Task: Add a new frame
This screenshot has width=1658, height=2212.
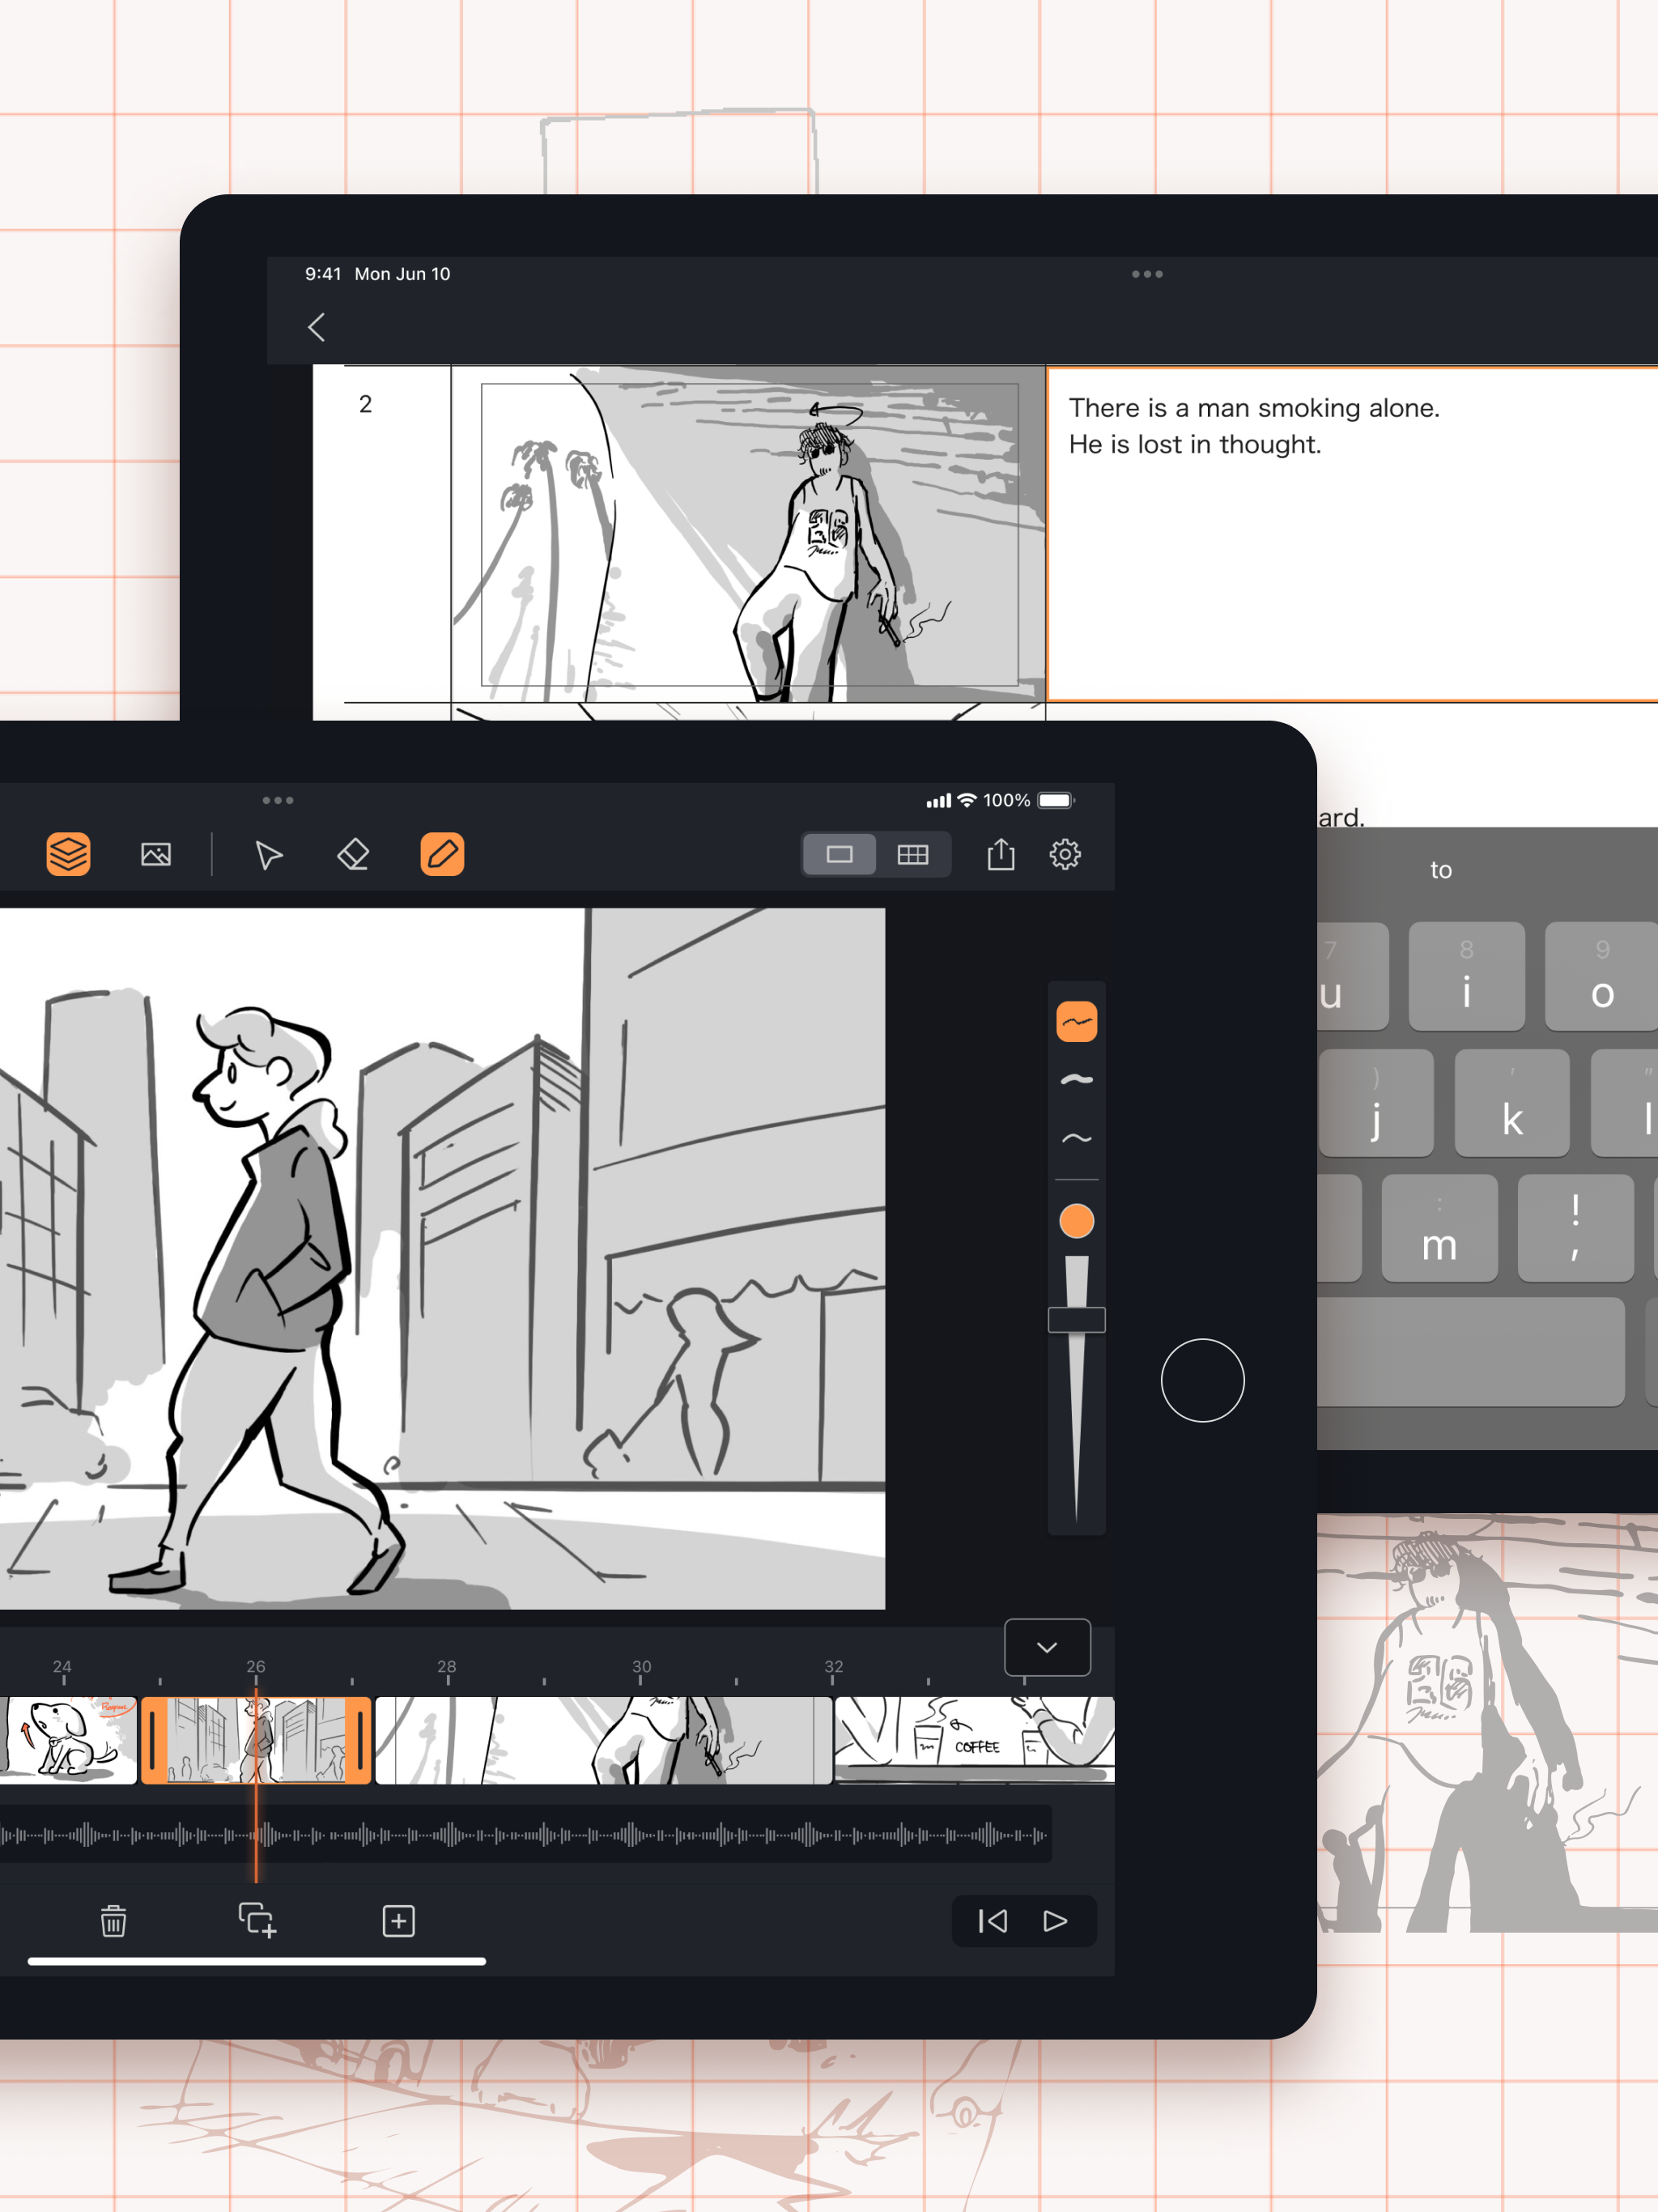Action: point(398,1920)
